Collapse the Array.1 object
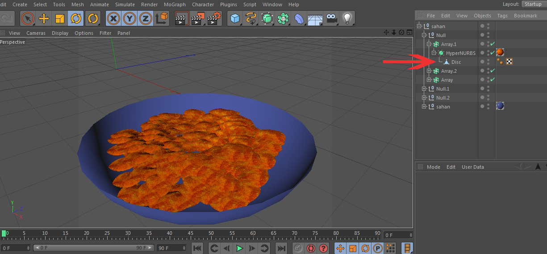The height and width of the screenshot is (254, 547). point(429,44)
